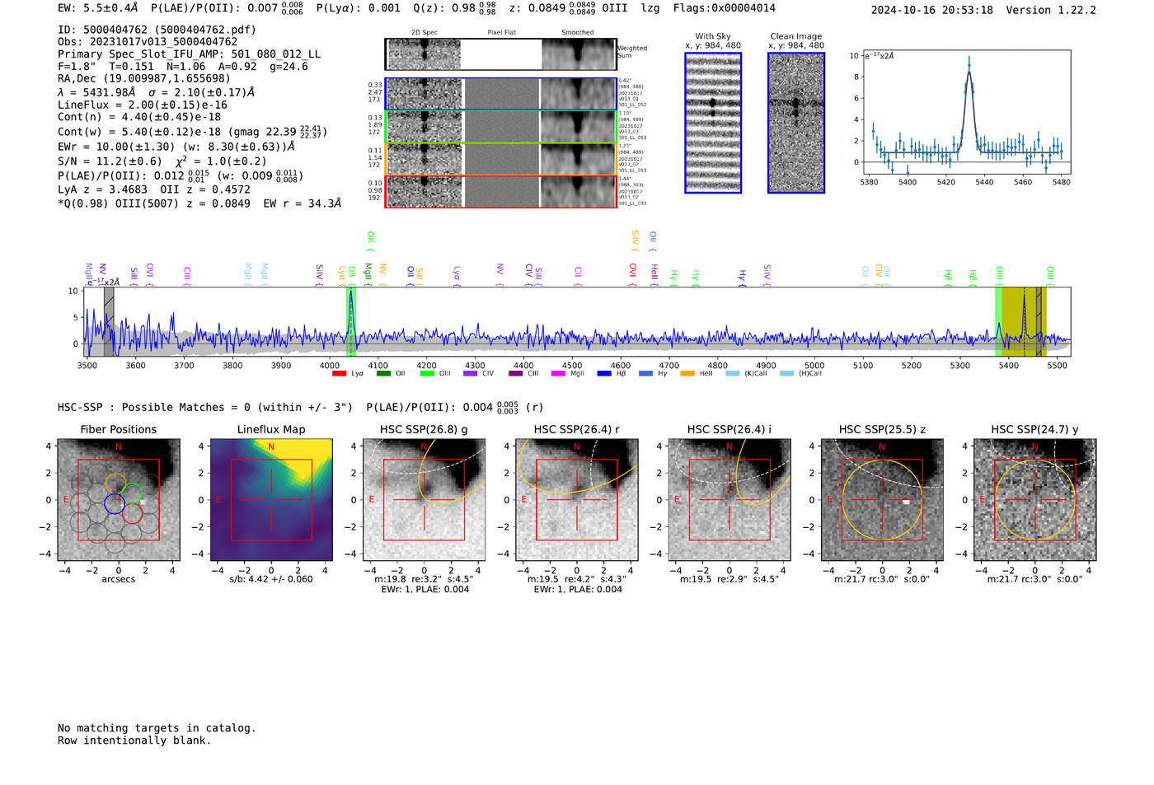Click the green fiber circle in Fiber Positions
1154x785 pixels.
coord(133,493)
